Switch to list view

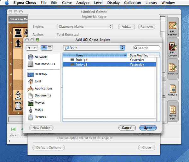click(x=44, y=48)
